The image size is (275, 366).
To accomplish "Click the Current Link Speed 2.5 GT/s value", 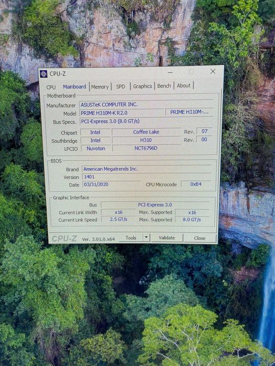I will [x=118, y=220].
